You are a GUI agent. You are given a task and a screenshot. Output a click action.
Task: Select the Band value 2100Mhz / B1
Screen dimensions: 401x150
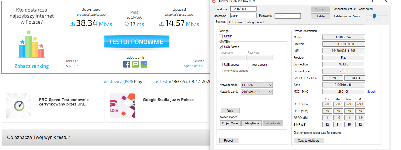tap(343, 85)
